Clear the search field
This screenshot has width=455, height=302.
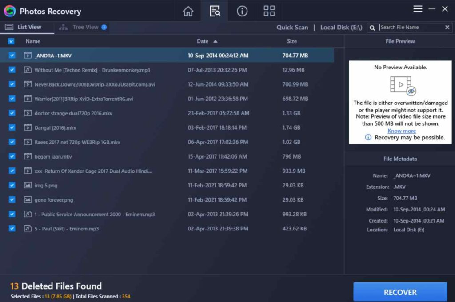click(447, 27)
